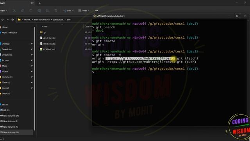Open Videos in quick access
The image size is (250, 141).
click(4, 71)
